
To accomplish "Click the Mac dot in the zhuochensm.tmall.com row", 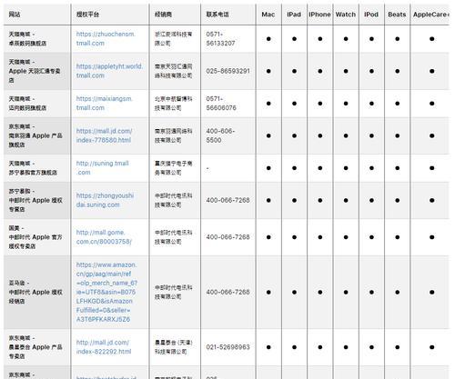I will click(x=268, y=39).
